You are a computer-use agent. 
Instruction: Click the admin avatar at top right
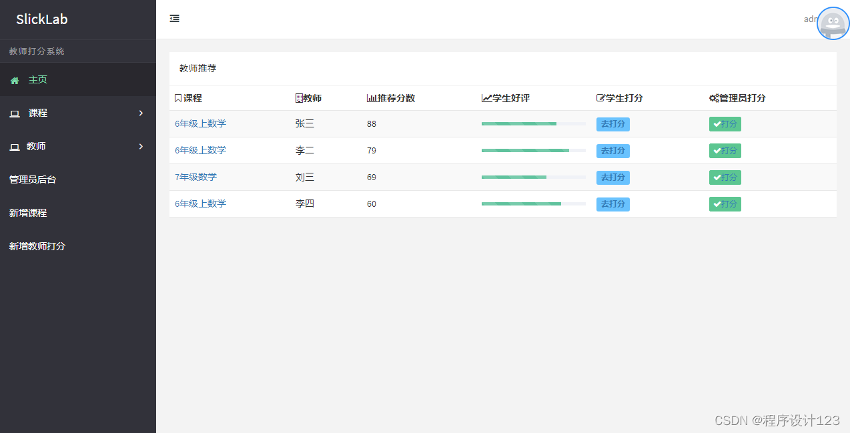pyautogui.click(x=832, y=23)
